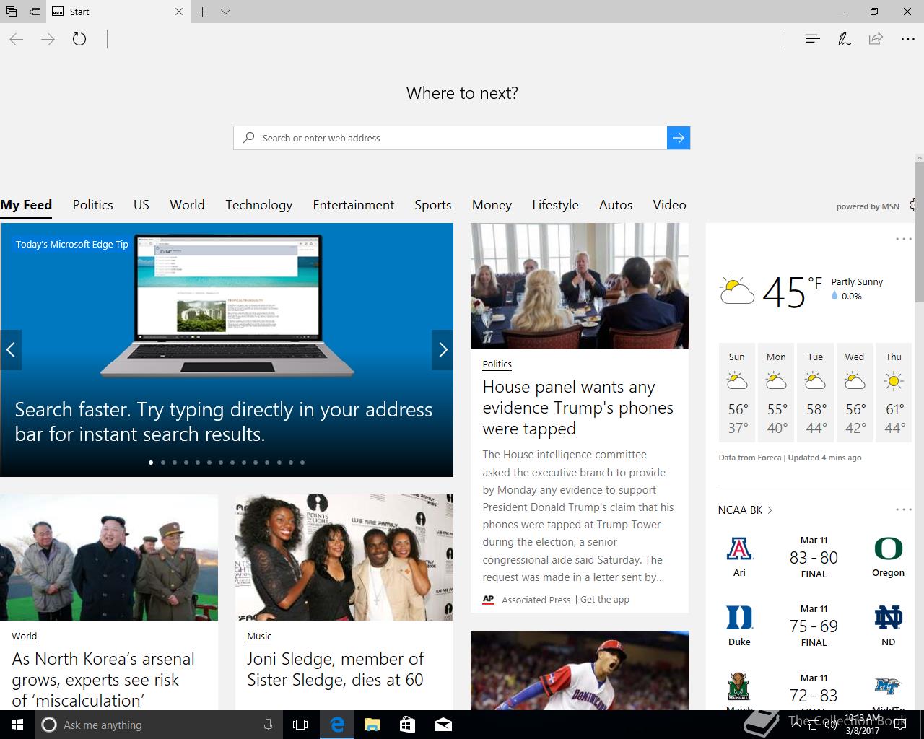
Task: Click the Associated Press source label
Action: (x=536, y=600)
